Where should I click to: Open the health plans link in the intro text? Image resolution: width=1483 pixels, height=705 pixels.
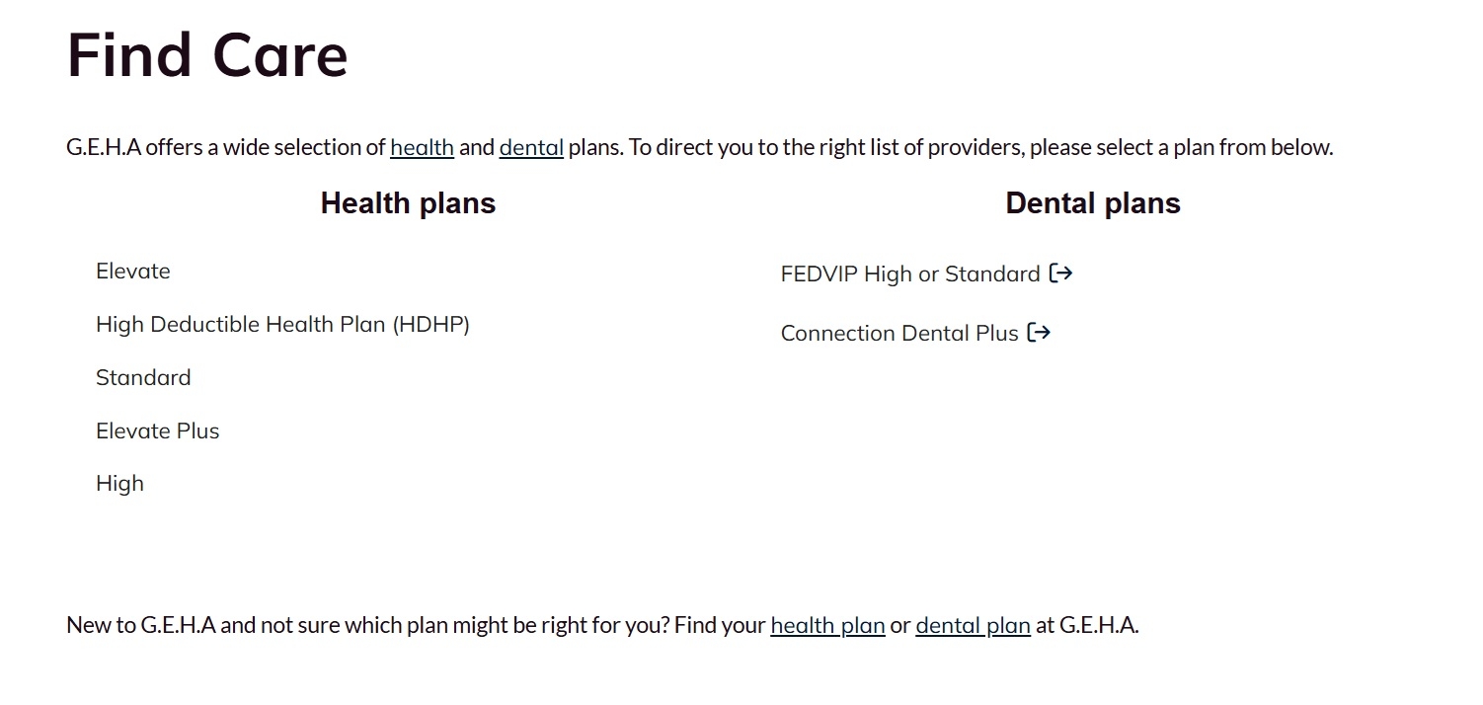[x=422, y=147]
